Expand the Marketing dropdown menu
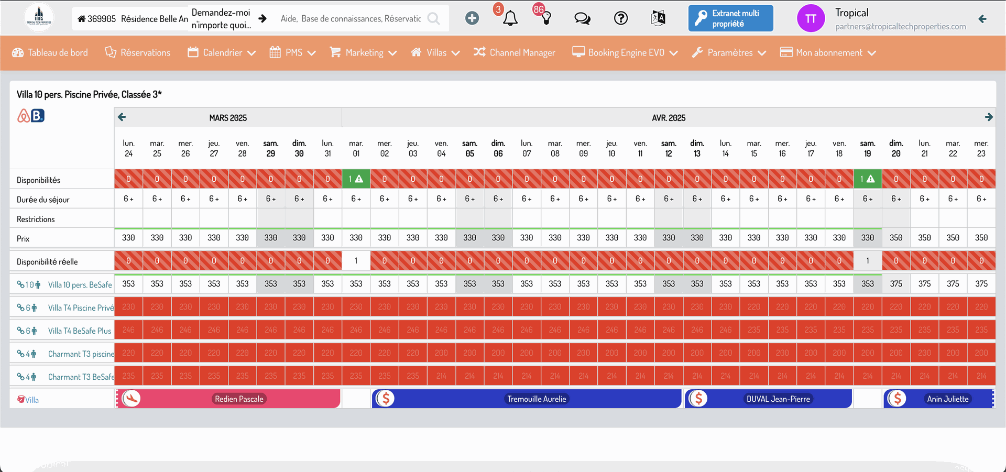This screenshot has width=1006, height=472. [363, 53]
